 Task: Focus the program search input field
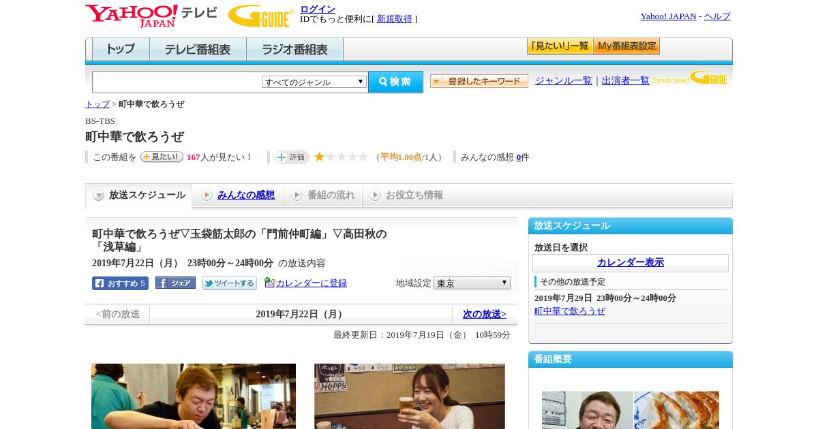coord(177,82)
